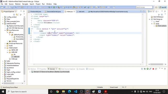The height and width of the screenshot is (94, 168).
Task: Start server in debug mode icon
Action: (x=145, y=69)
